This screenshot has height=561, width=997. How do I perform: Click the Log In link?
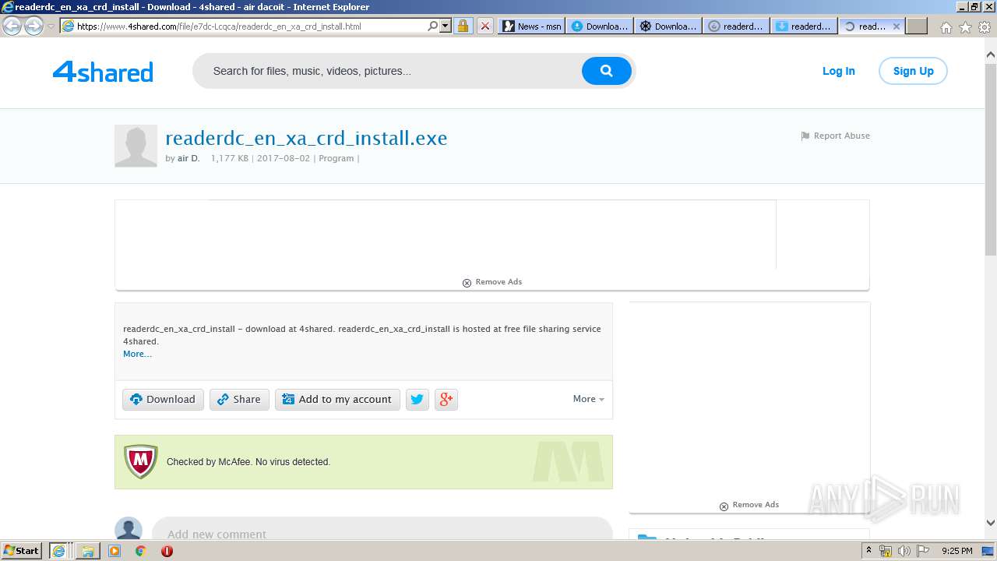[x=838, y=71]
